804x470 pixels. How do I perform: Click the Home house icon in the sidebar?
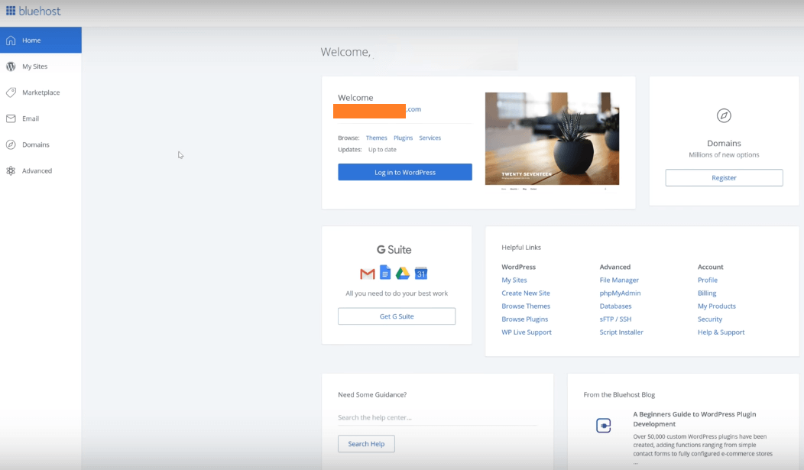[x=11, y=40]
